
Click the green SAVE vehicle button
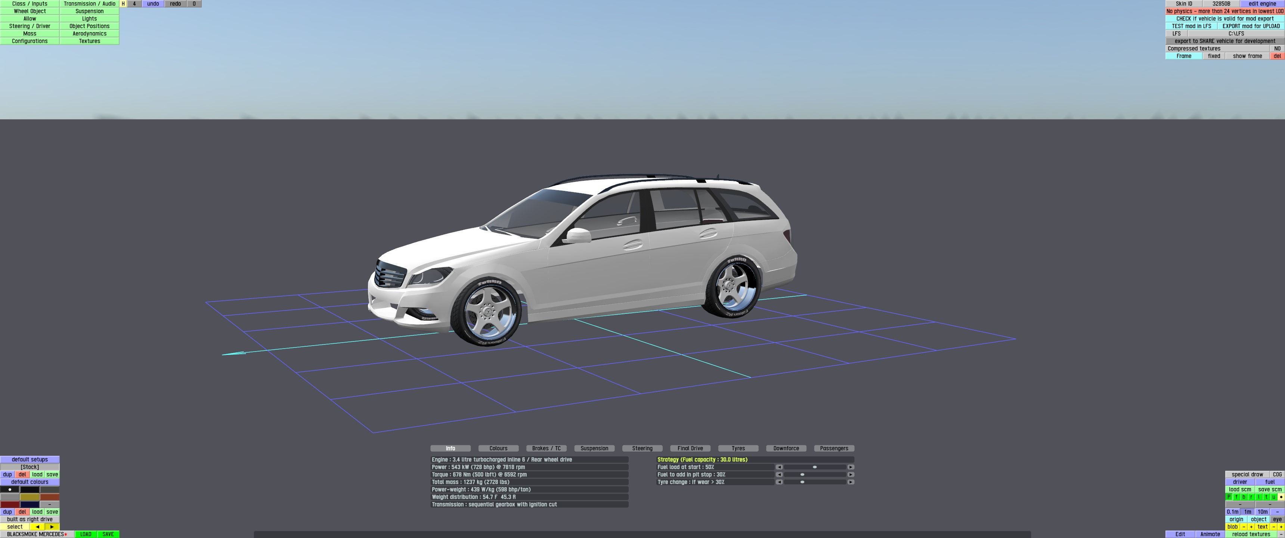coord(108,534)
